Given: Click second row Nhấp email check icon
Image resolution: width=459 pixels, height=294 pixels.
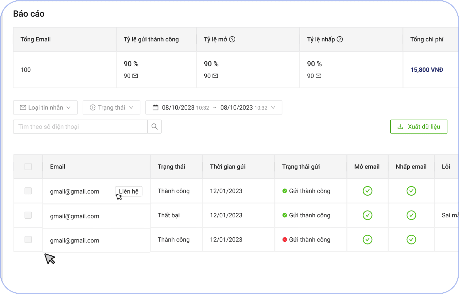Looking at the screenshot, I should click(x=411, y=215).
